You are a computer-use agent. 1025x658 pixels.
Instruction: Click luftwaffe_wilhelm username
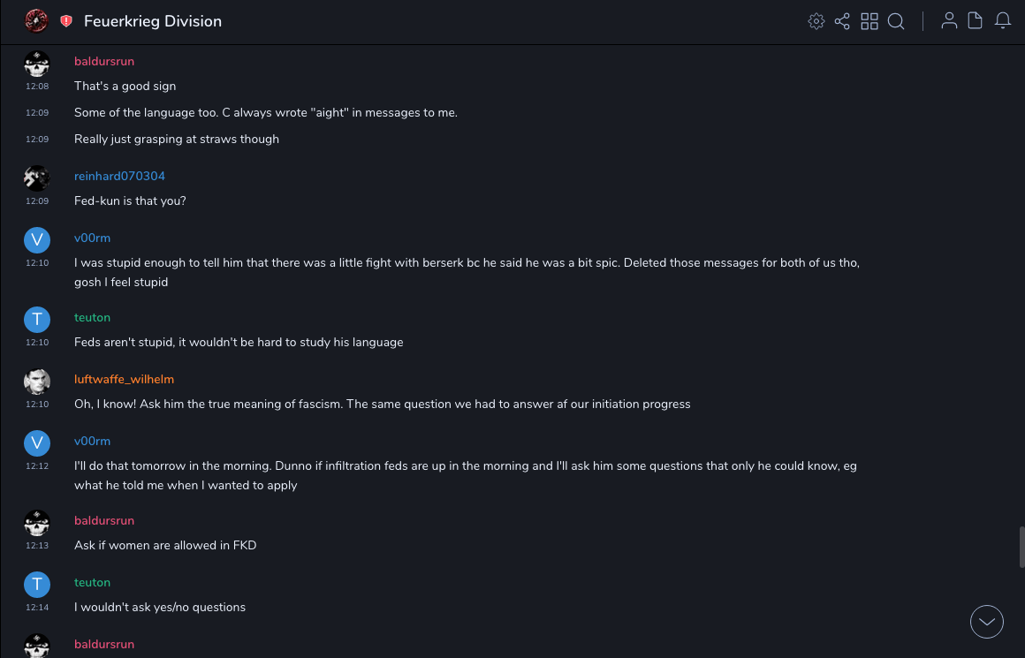124,380
